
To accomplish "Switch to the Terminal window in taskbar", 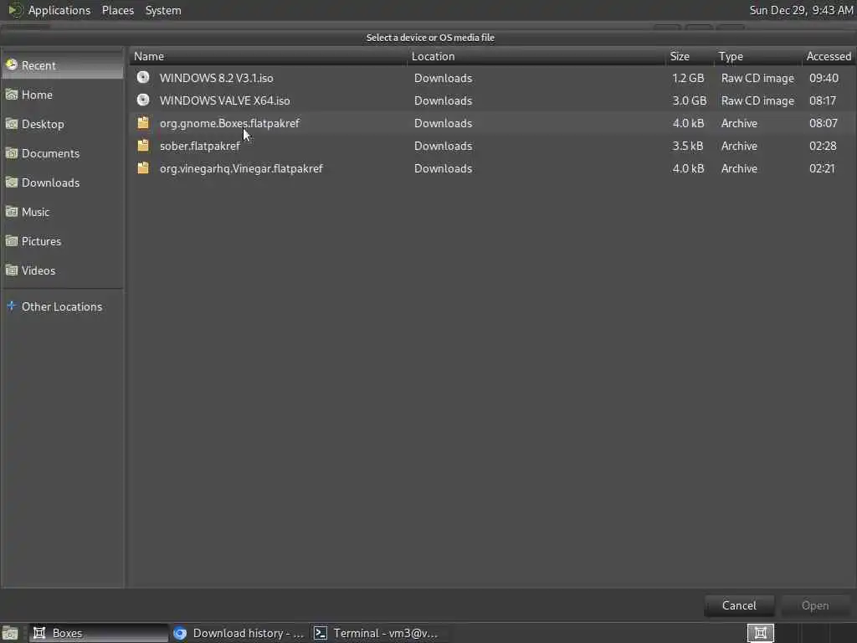I will coord(378,633).
